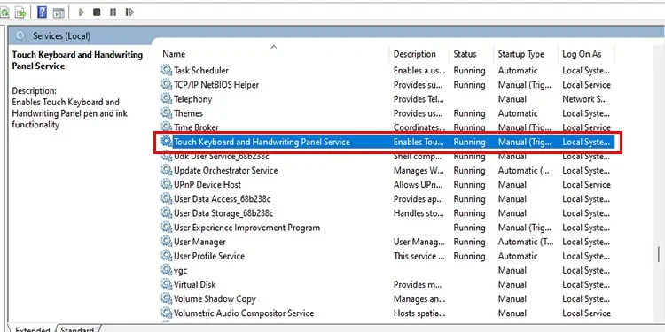The width and height of the screenshot is (665, 332).
Task: Click the gear icon beside User Profile Service
Action: point(167,256)
